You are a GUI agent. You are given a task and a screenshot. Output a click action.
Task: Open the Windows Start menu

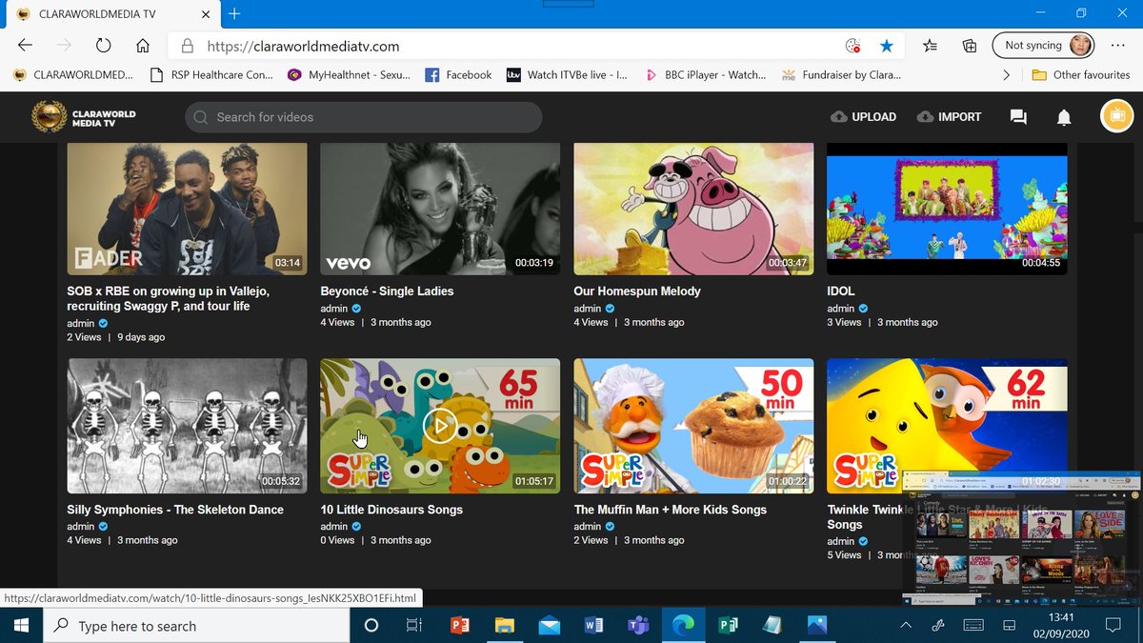21,626
